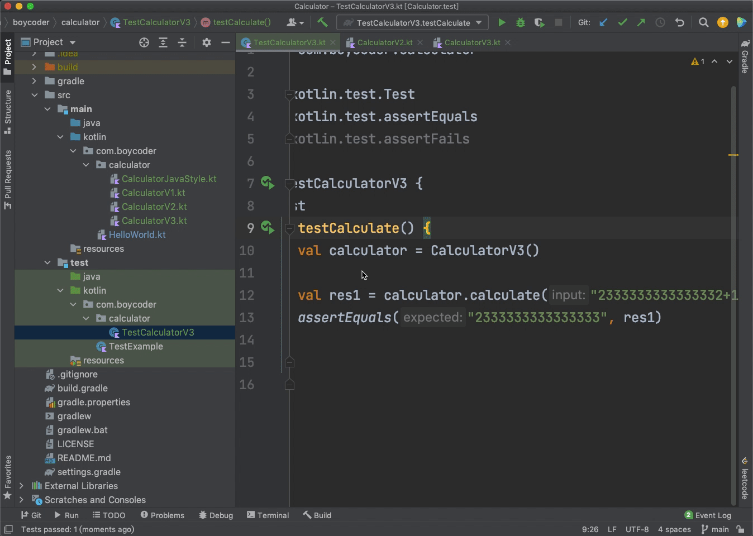Collapse the src folder
Image resolution: width=753 pixels, height=536 pixels.
[34, 95]
